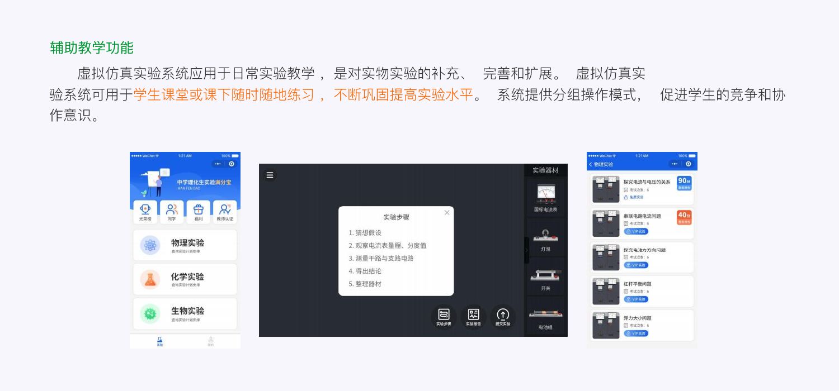Open the ... capsule menu on home screen
The image size is (839, 391).
click(x=218, y=164)
